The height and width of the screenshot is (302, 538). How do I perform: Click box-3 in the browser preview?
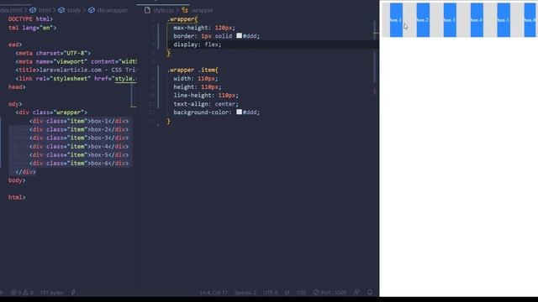[450, 20]
